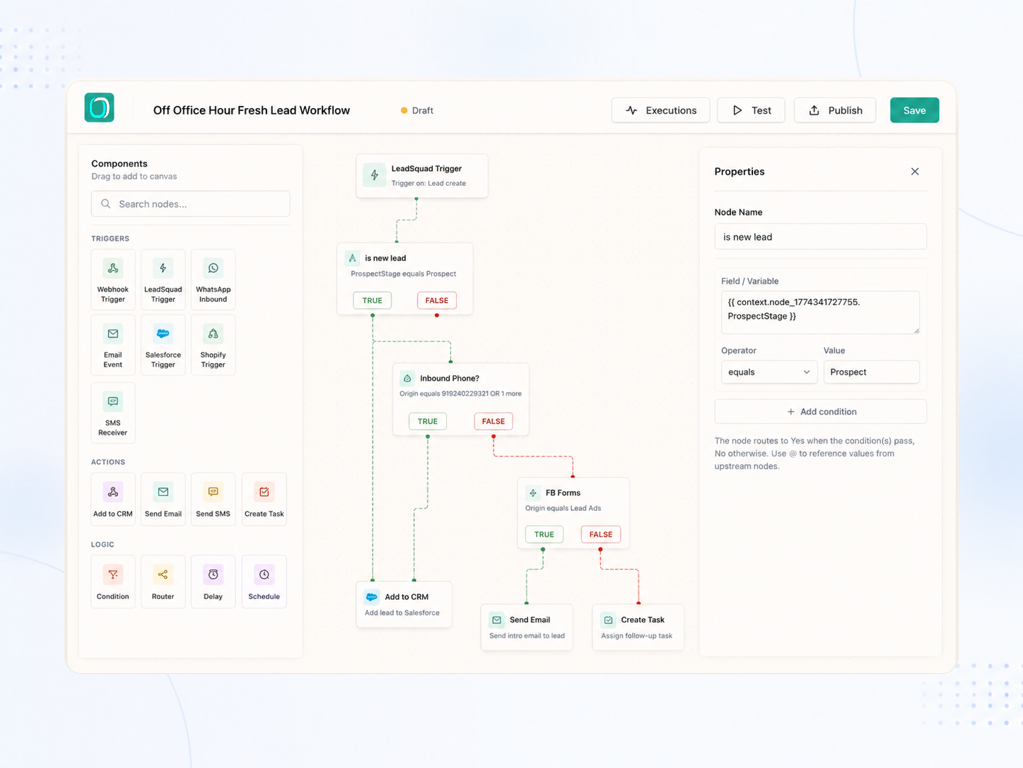1023x768 pixels.
Task: Click the checklist icon on Create Task node
Action: [608, 620]
